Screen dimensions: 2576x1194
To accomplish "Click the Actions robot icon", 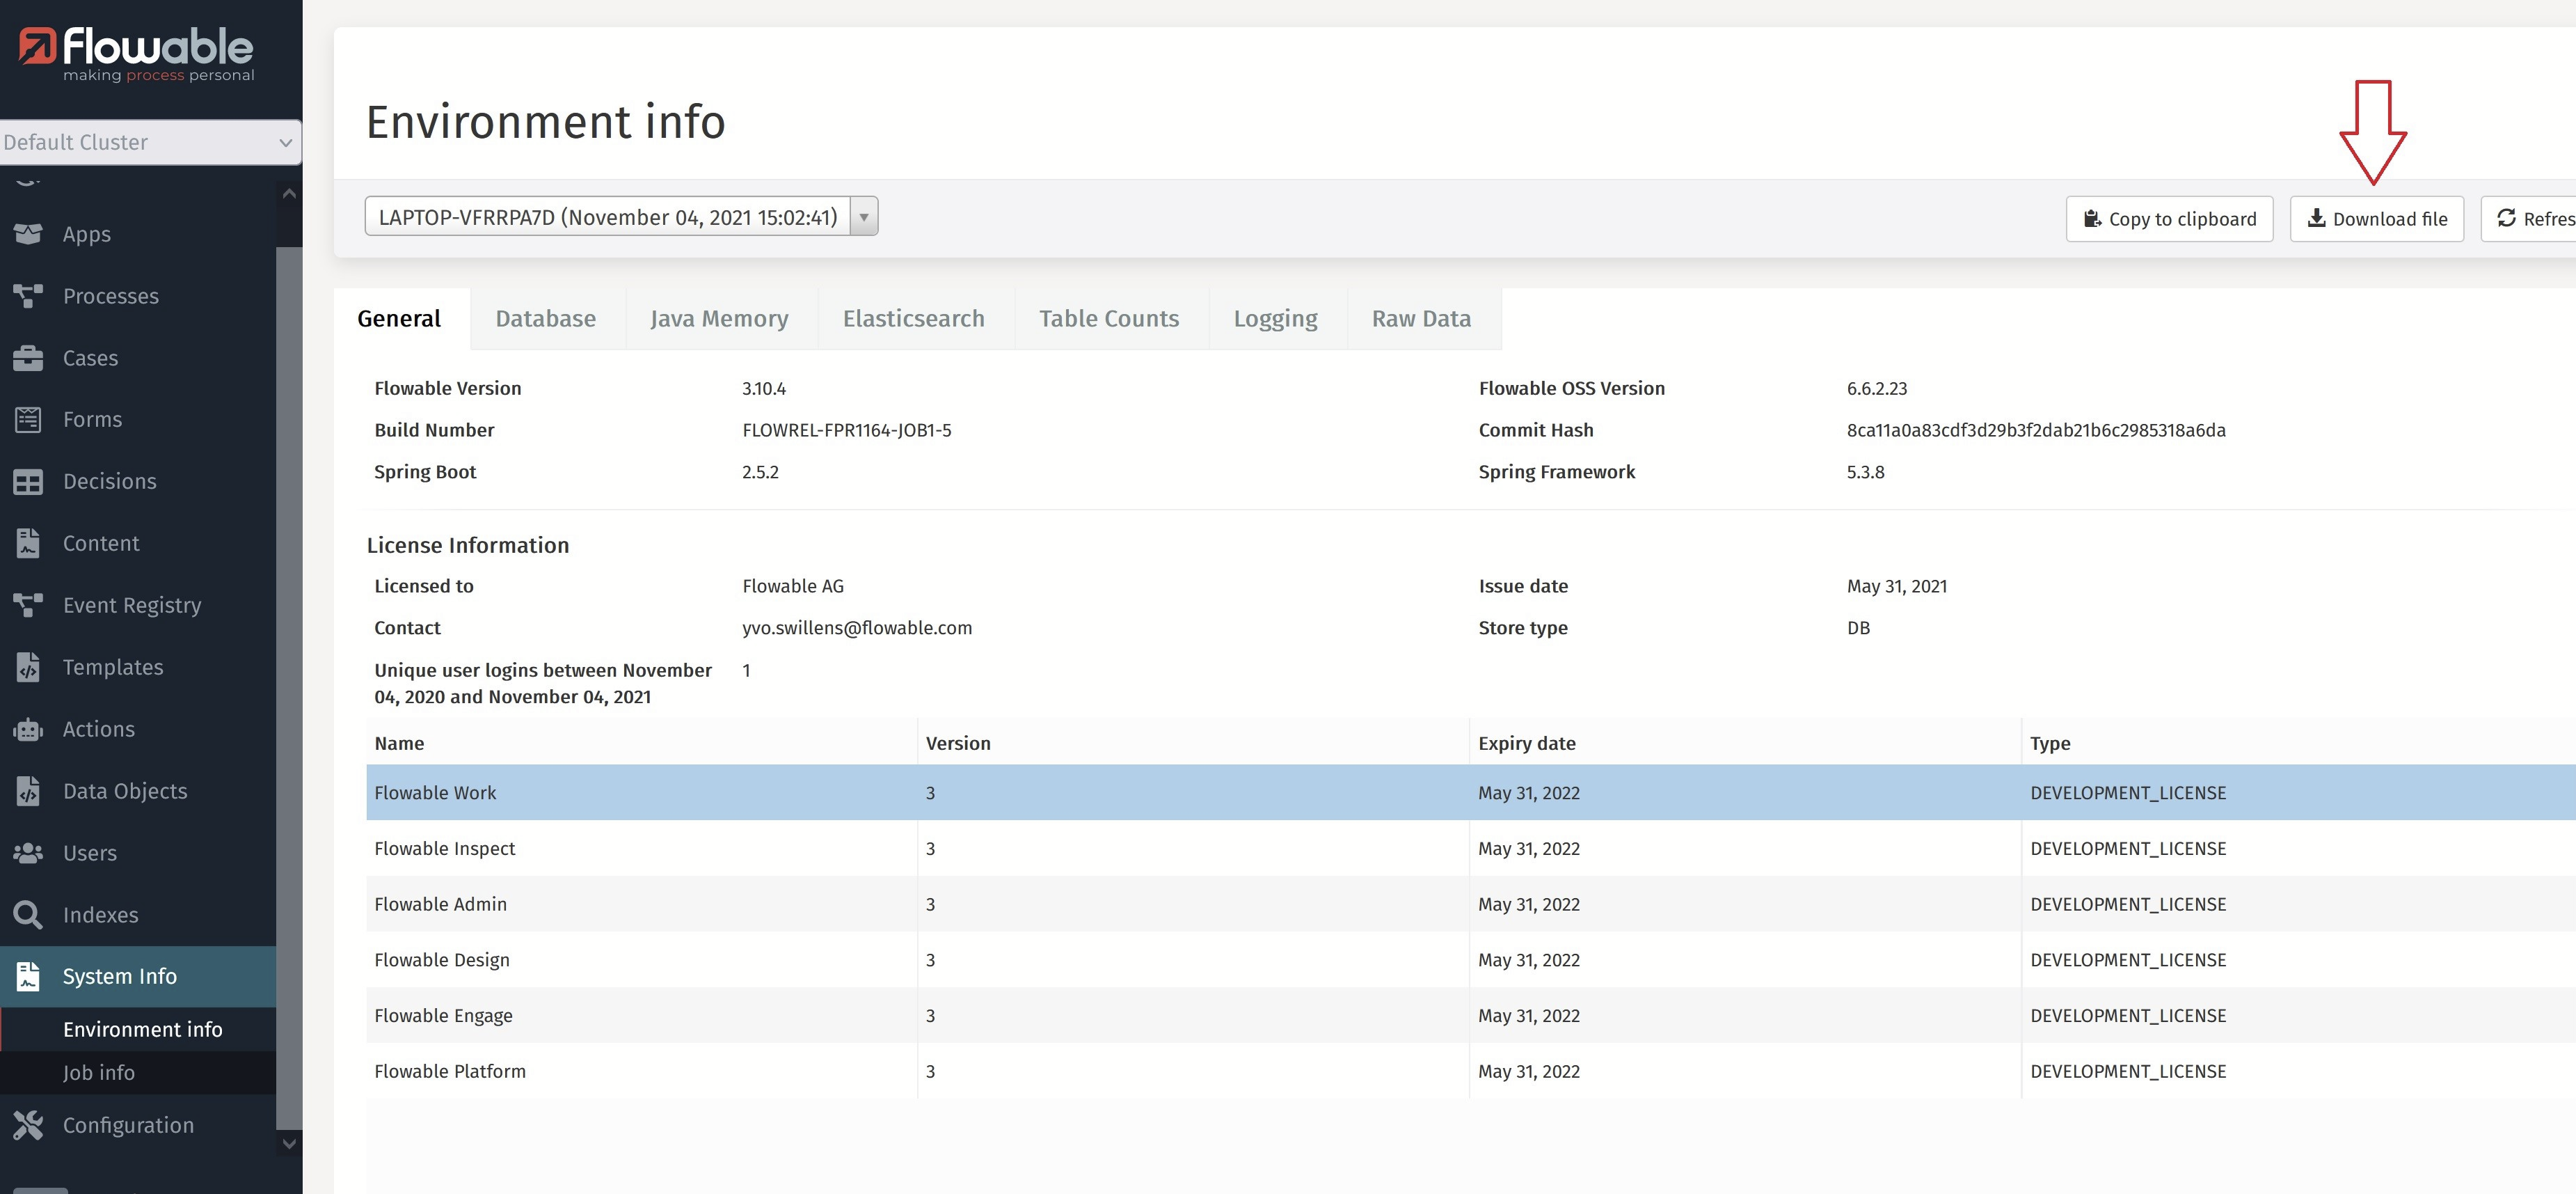I will [28, 730].
